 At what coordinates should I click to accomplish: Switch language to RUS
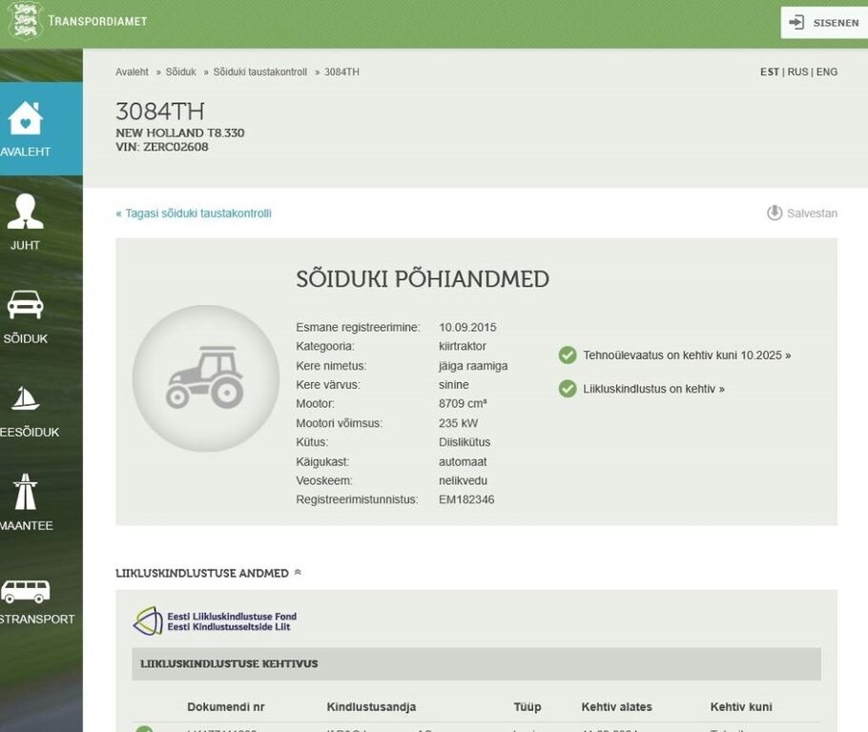[797, 71]
